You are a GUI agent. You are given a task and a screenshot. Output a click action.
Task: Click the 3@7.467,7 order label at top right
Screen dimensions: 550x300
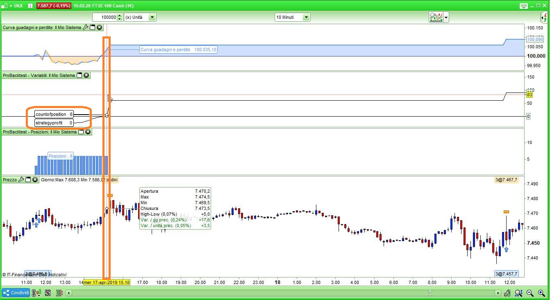tap(507, 180)
